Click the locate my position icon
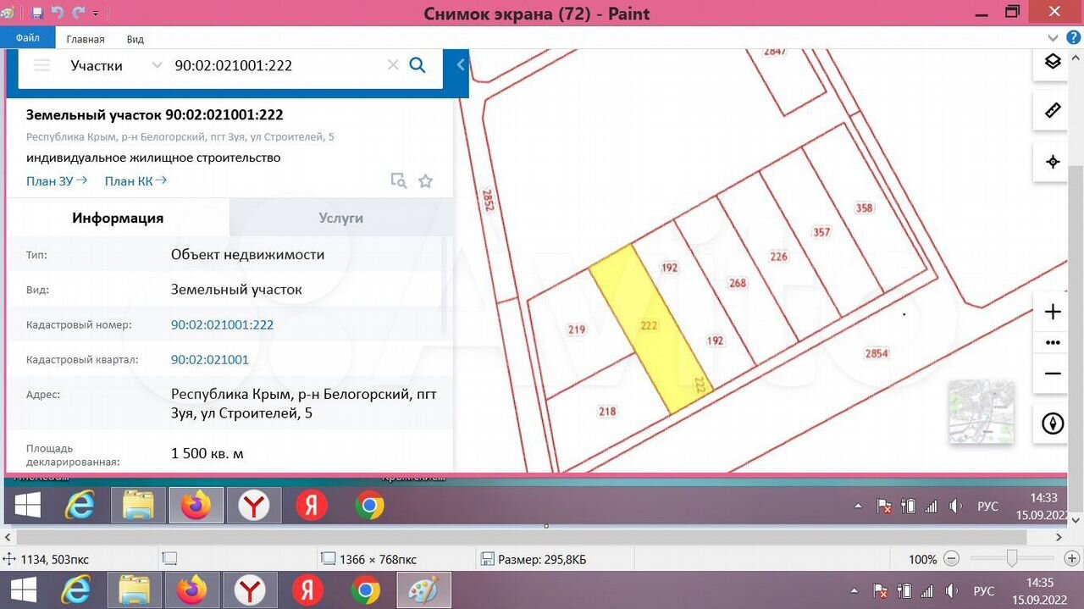This screenshot has height=609, width=1084. coord(1053,162)
